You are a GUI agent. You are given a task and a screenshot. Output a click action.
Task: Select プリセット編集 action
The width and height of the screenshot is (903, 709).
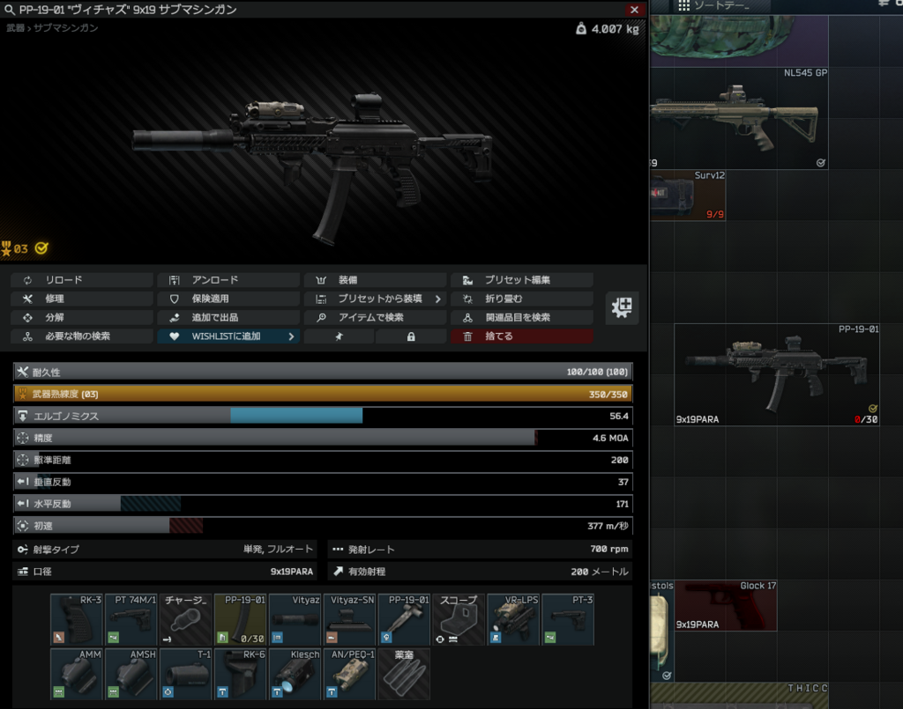[521, 280]
